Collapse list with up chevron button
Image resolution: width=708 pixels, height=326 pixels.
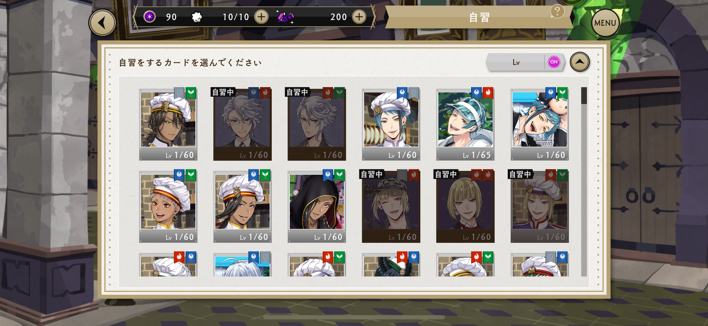pyautogui.click(x=580, y=62)
